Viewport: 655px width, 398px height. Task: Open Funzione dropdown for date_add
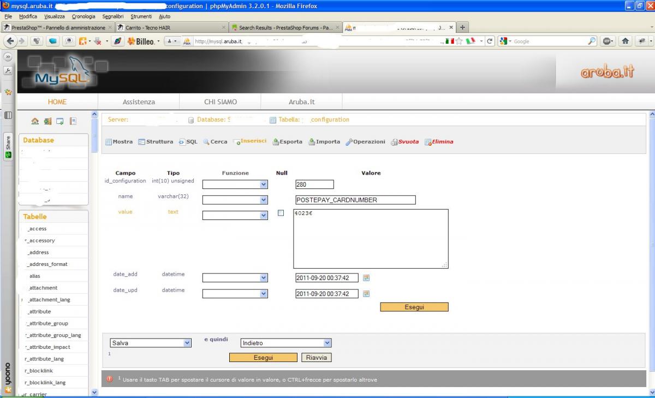pyautogui.click(x=235, y=278)
